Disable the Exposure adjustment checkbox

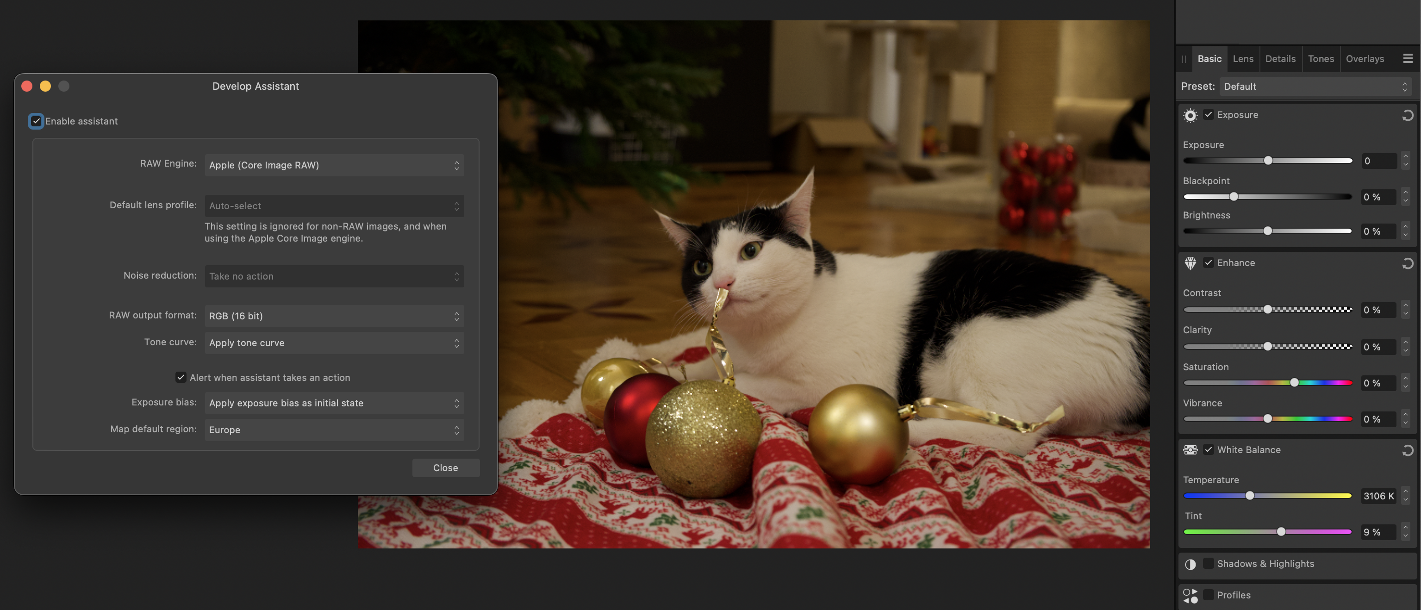(x=1209, y=115)
